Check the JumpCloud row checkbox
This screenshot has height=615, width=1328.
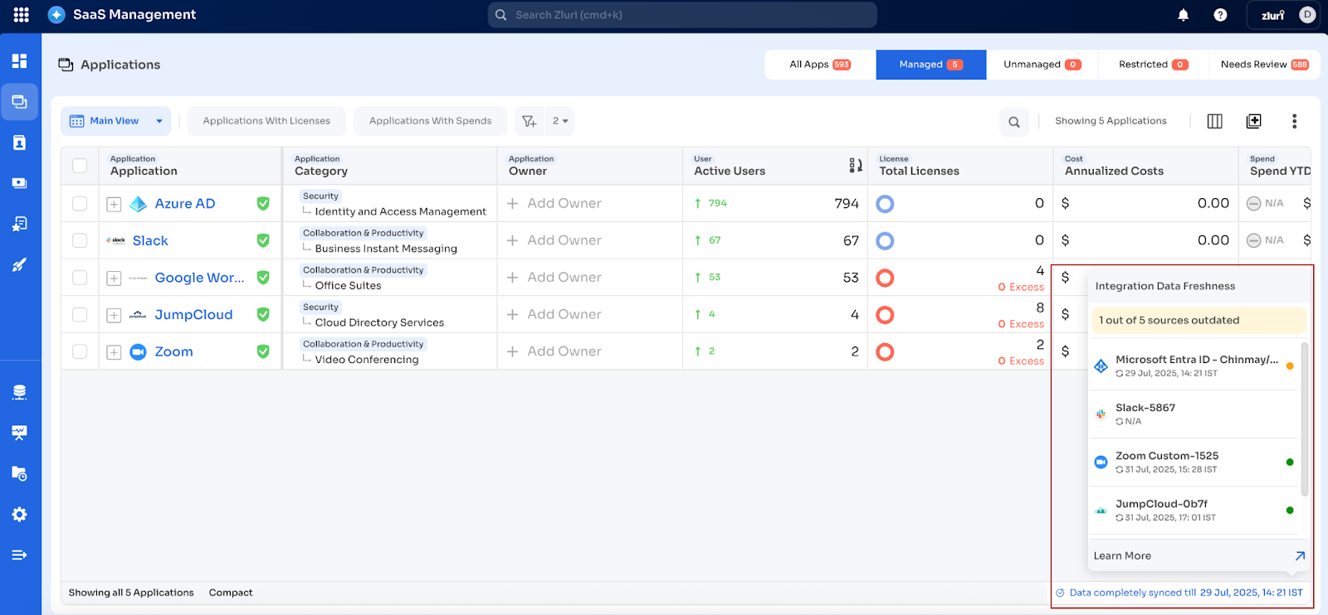pos(80,315)
